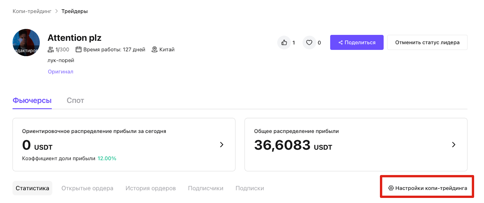Show the Подписчики tab
Viewport: 484px width, 203px height.
(x=206, y=188)
